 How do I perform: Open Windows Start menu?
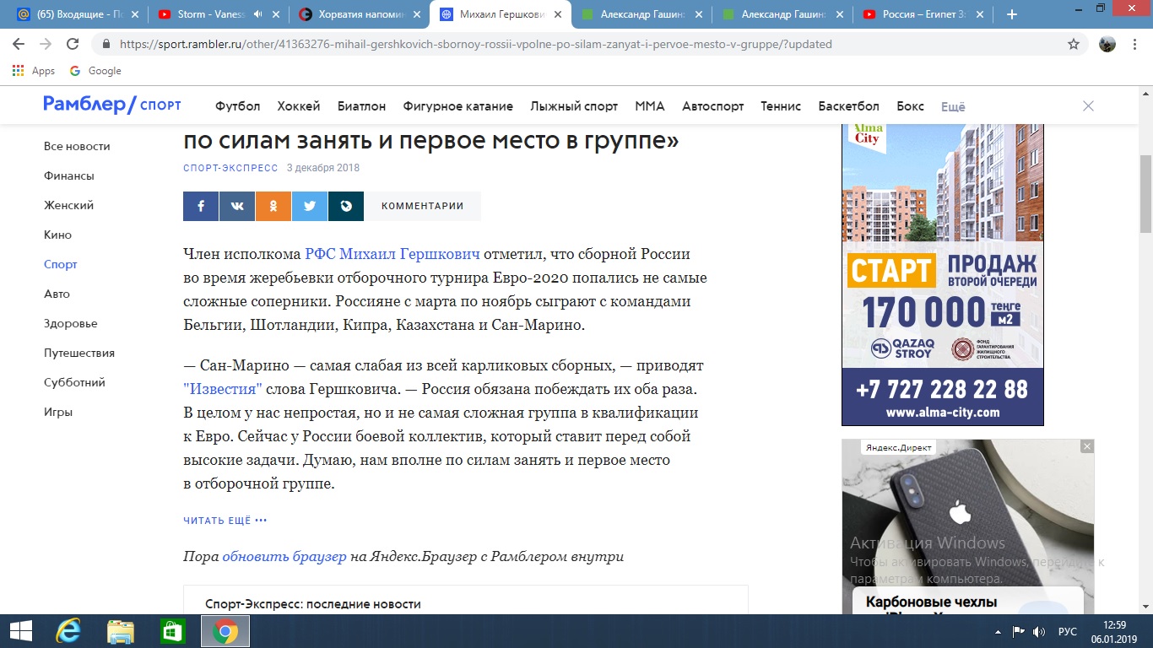coord(20,631)
